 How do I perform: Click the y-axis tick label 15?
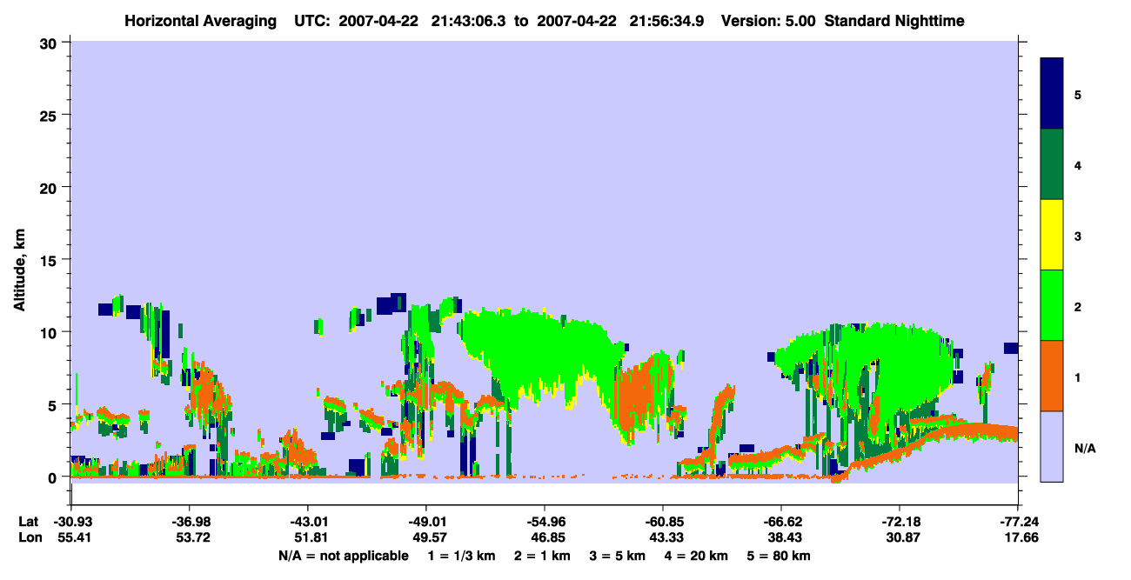pos(50,259)
